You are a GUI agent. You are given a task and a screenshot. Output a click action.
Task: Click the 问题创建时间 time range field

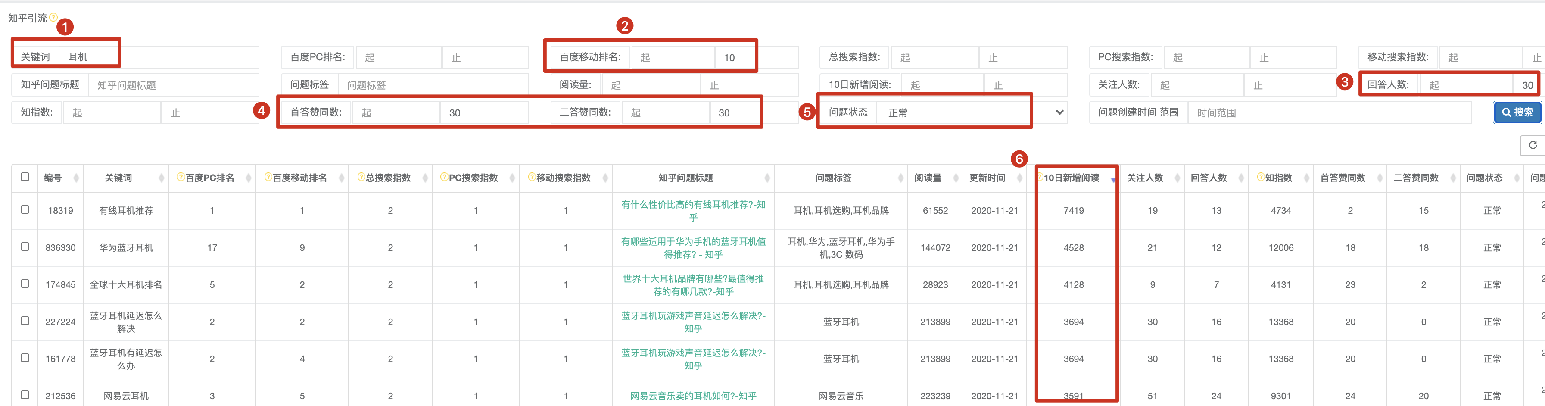click(x=1330, y=113)
